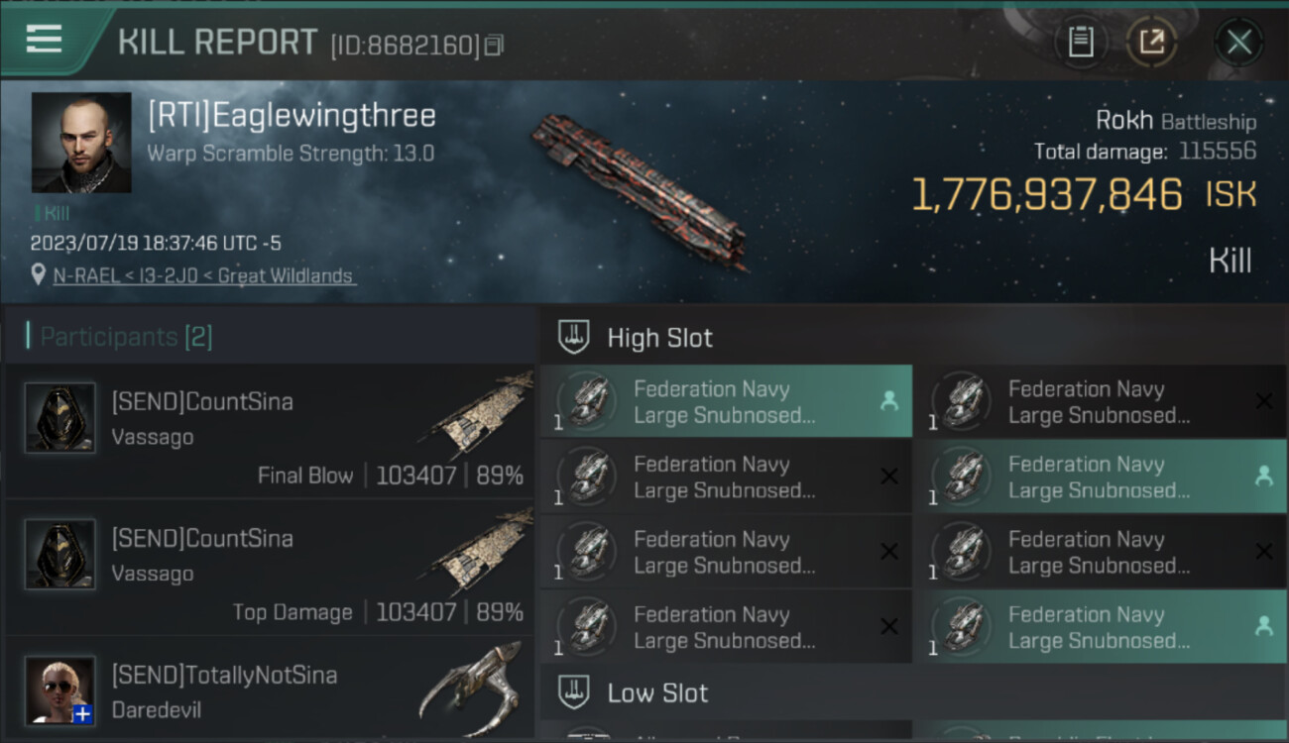Image resolution: width=1289 pixels, height=743 pixels.
Task: Click the Low Slot section header
Action: point(657,692)
